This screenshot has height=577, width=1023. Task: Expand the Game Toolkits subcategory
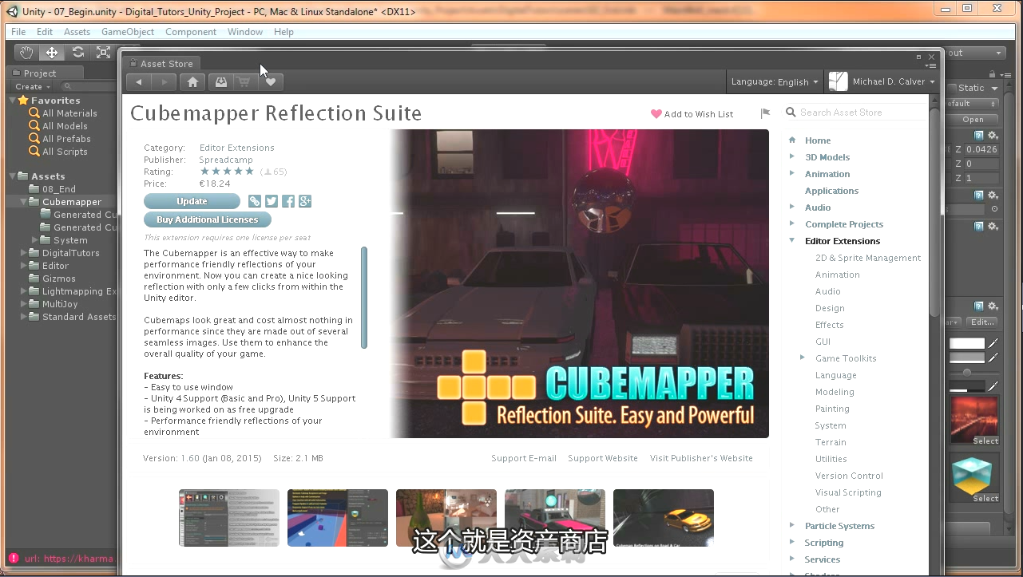tap(803, 358)
